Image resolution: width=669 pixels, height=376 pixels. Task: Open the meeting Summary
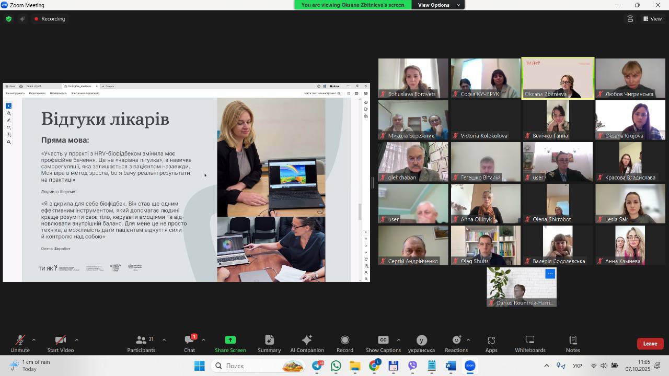pos(269,343)
